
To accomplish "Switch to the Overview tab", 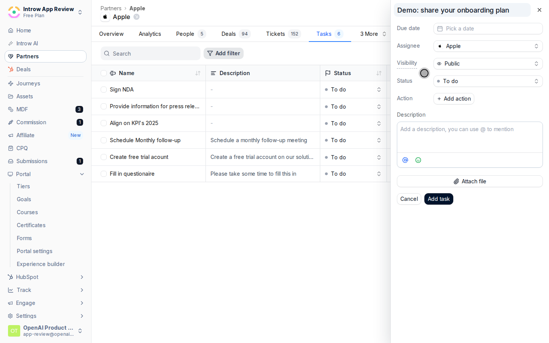I will (111, 34).
